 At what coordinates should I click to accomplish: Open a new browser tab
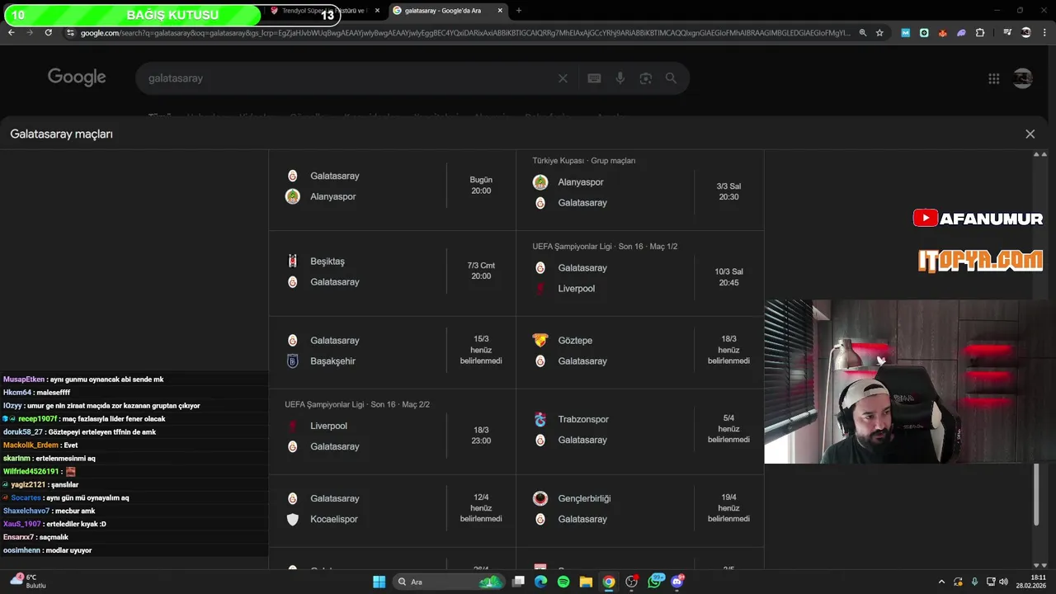tap(518, 11)
